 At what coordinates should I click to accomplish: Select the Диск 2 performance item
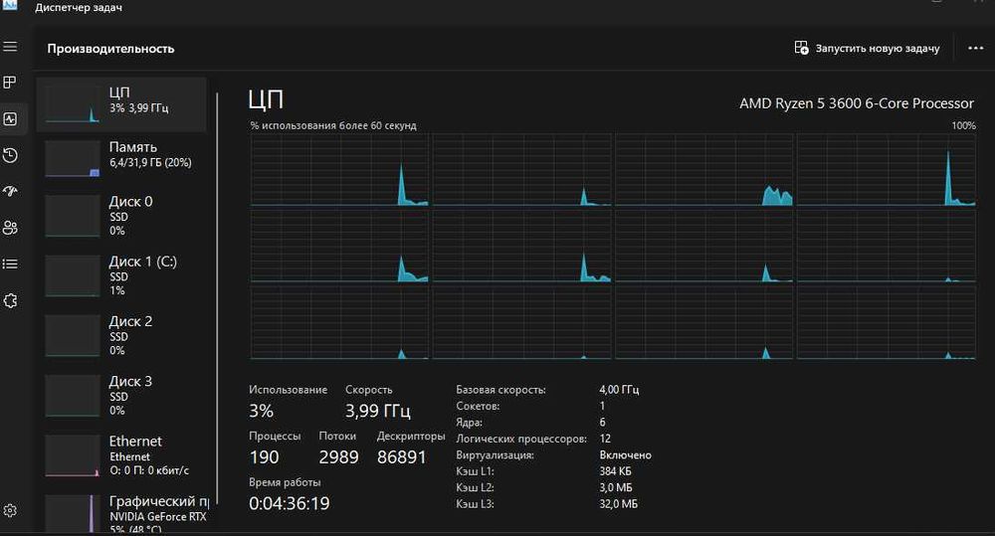pos(121,335)
